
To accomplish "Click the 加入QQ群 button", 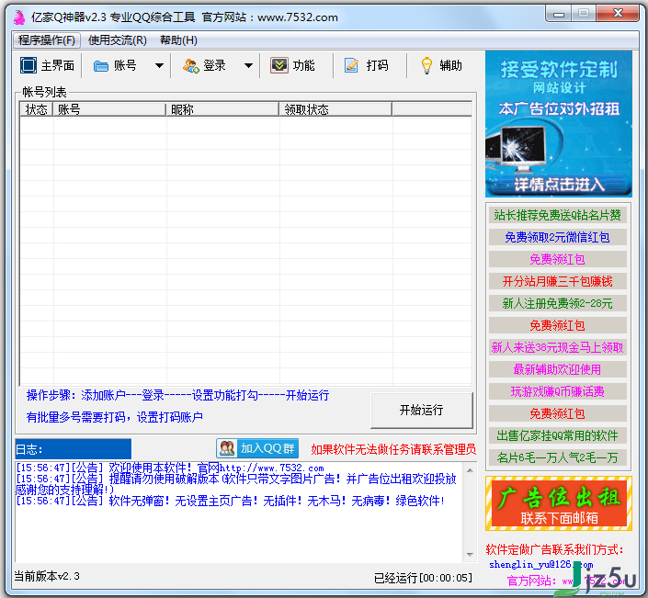I will [x=257, y=448].
